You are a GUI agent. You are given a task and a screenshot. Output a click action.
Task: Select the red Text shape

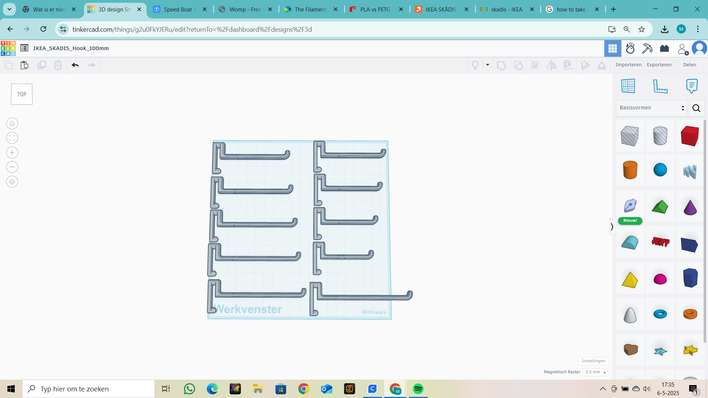pos(660,242)
